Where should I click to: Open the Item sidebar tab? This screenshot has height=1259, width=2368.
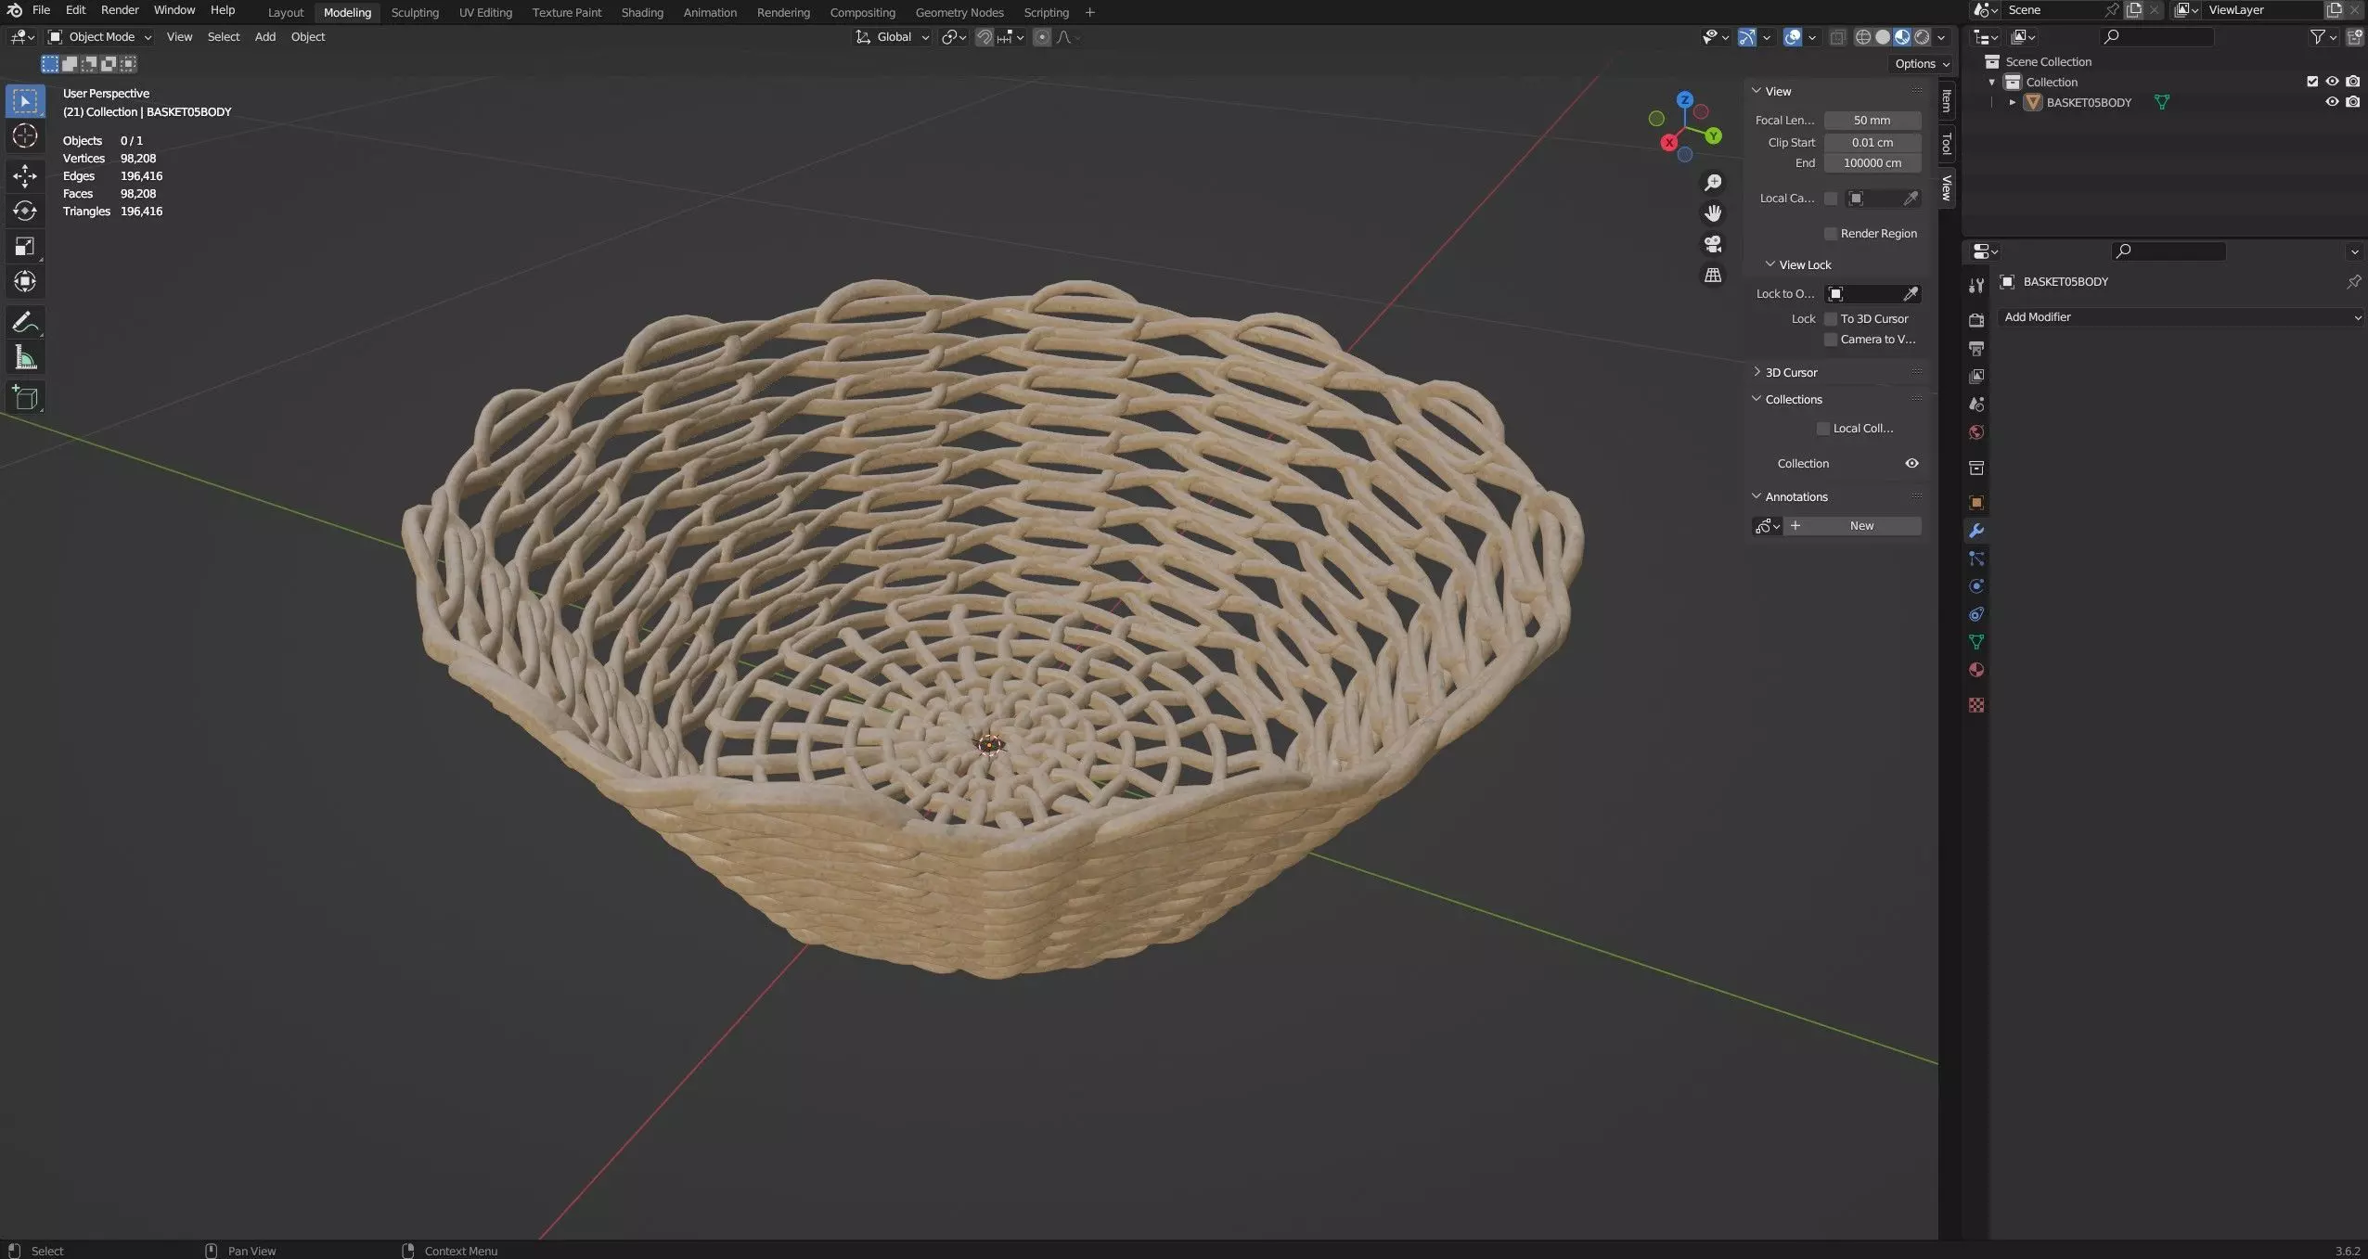(1947, 100)
